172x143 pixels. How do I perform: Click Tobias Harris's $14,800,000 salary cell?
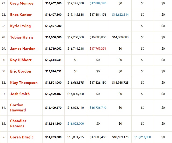pyautogui.click(x=120, y=37)
